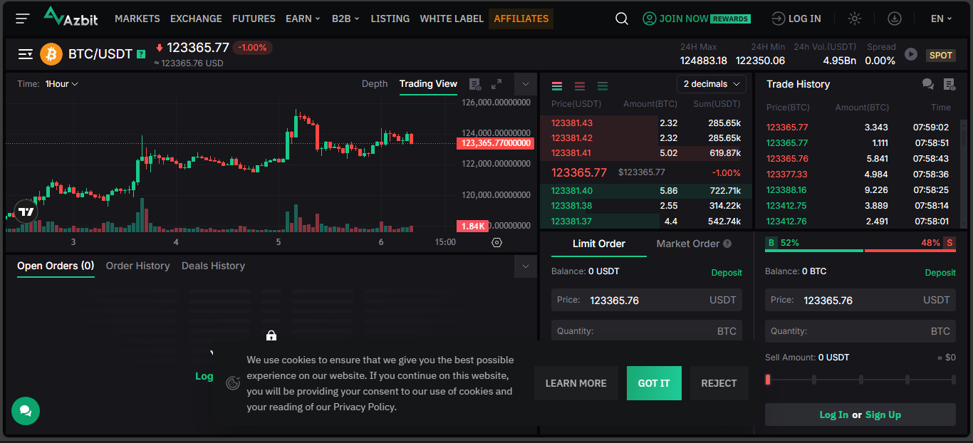Open the pair list menu beside BTC/USDT
The width and height of the screenshot is (973, 443).
click(26, 54)
